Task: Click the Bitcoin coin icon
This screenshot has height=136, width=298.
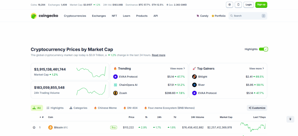Action: click(x=50, y=128)
